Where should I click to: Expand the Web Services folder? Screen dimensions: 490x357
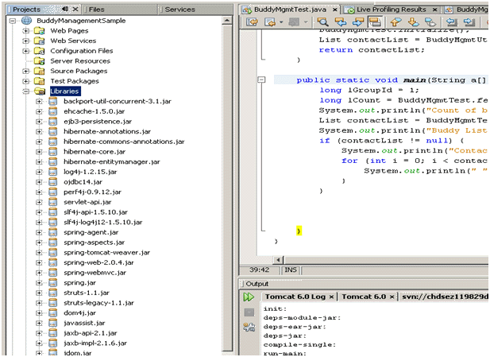(26, 41)
